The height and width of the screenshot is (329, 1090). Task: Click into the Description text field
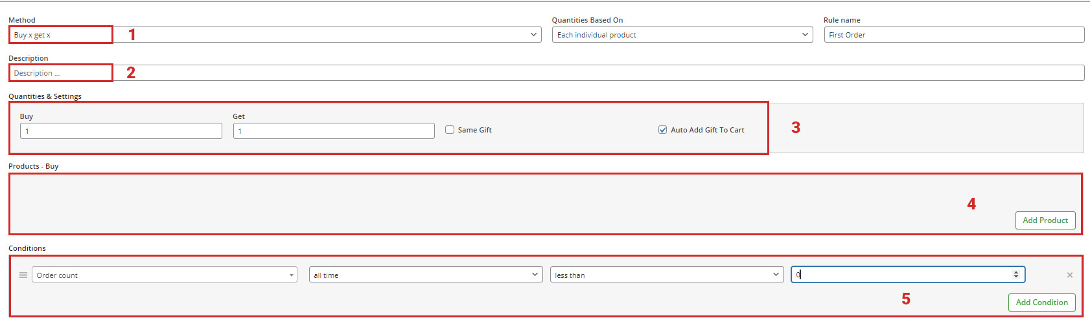(546, 73)
